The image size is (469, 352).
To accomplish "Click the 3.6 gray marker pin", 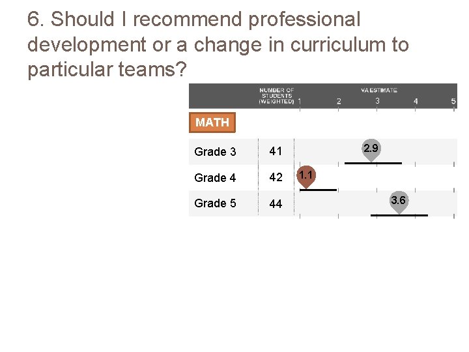I will [398, 201].
